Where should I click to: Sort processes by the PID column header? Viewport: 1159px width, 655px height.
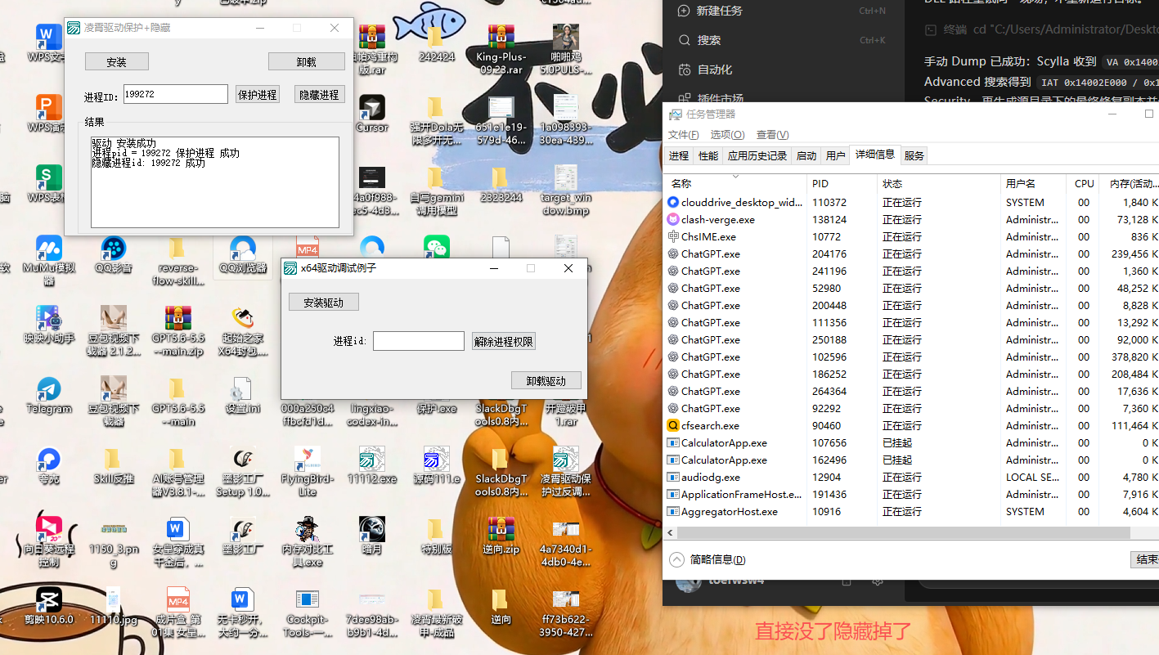tap(842, 184)
